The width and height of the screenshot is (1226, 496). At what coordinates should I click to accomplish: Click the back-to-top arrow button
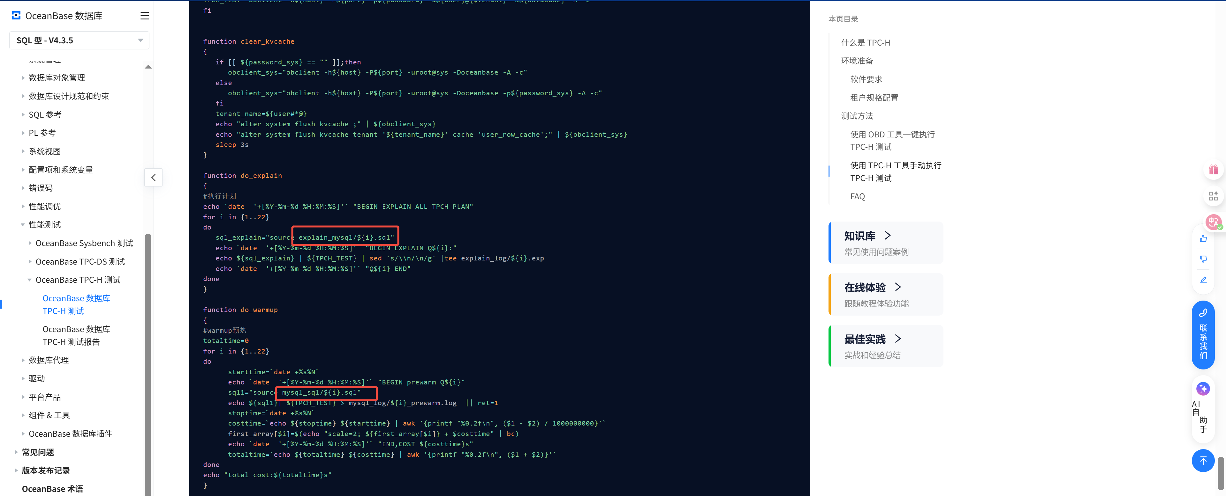tap(1203, 460)
